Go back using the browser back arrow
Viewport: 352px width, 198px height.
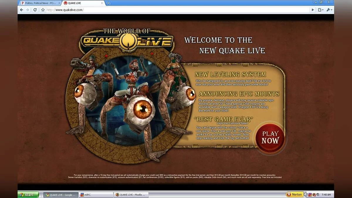[21, 10]
